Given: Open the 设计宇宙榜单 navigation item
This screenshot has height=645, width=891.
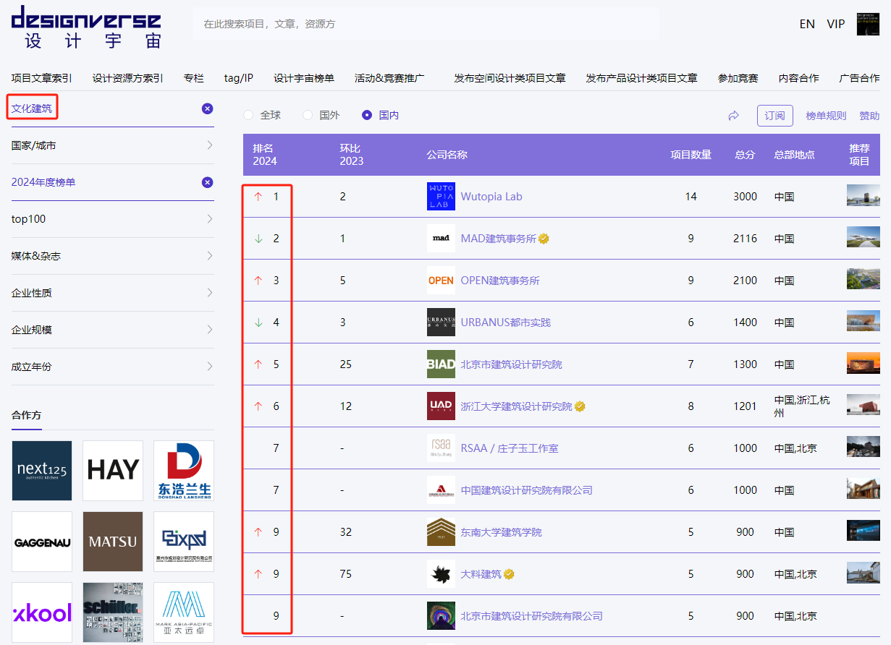Looking at the screenshot, I should (304, 78).
